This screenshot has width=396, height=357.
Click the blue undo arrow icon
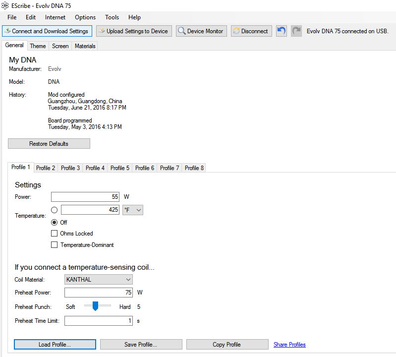coord(282,31)
